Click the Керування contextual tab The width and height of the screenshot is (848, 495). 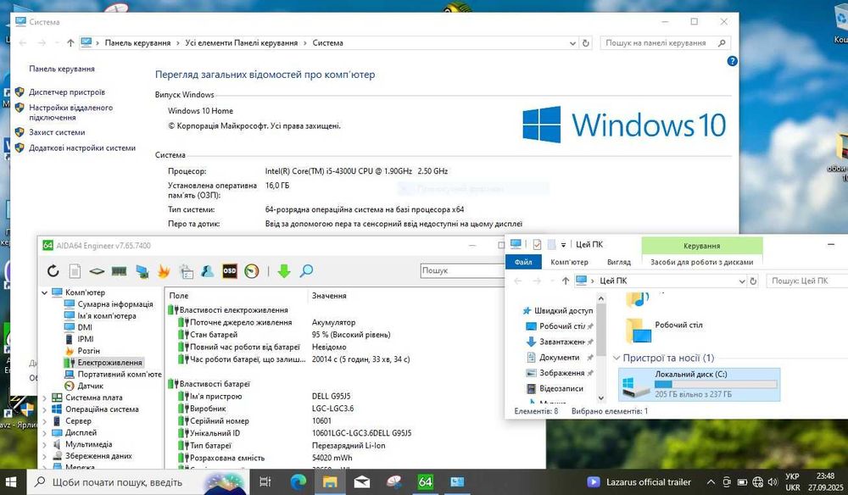(x=702, y=245)
